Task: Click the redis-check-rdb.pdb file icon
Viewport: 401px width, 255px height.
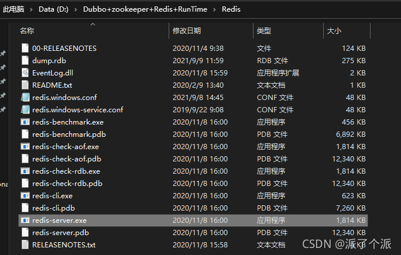Action: (x=25, y=183)
